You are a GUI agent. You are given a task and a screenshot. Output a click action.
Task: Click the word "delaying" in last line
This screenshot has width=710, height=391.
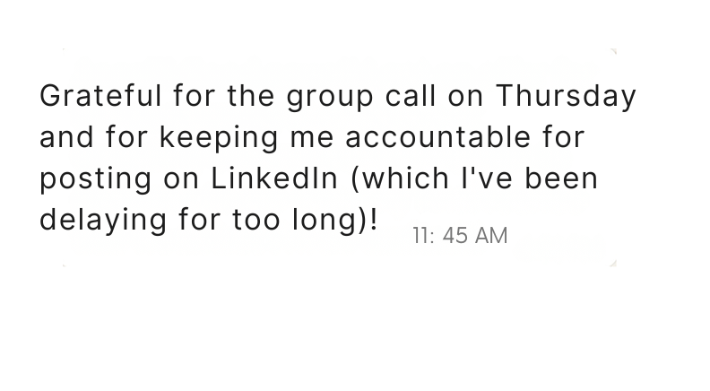(103, 221)
